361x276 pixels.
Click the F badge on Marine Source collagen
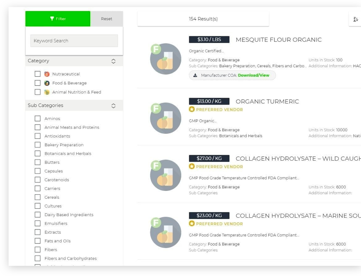click(156, 222)
